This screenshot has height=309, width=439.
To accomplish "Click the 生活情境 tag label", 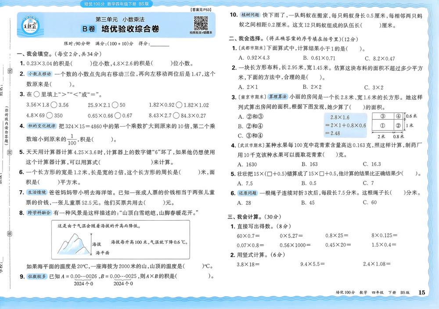I will pos(37,192).
